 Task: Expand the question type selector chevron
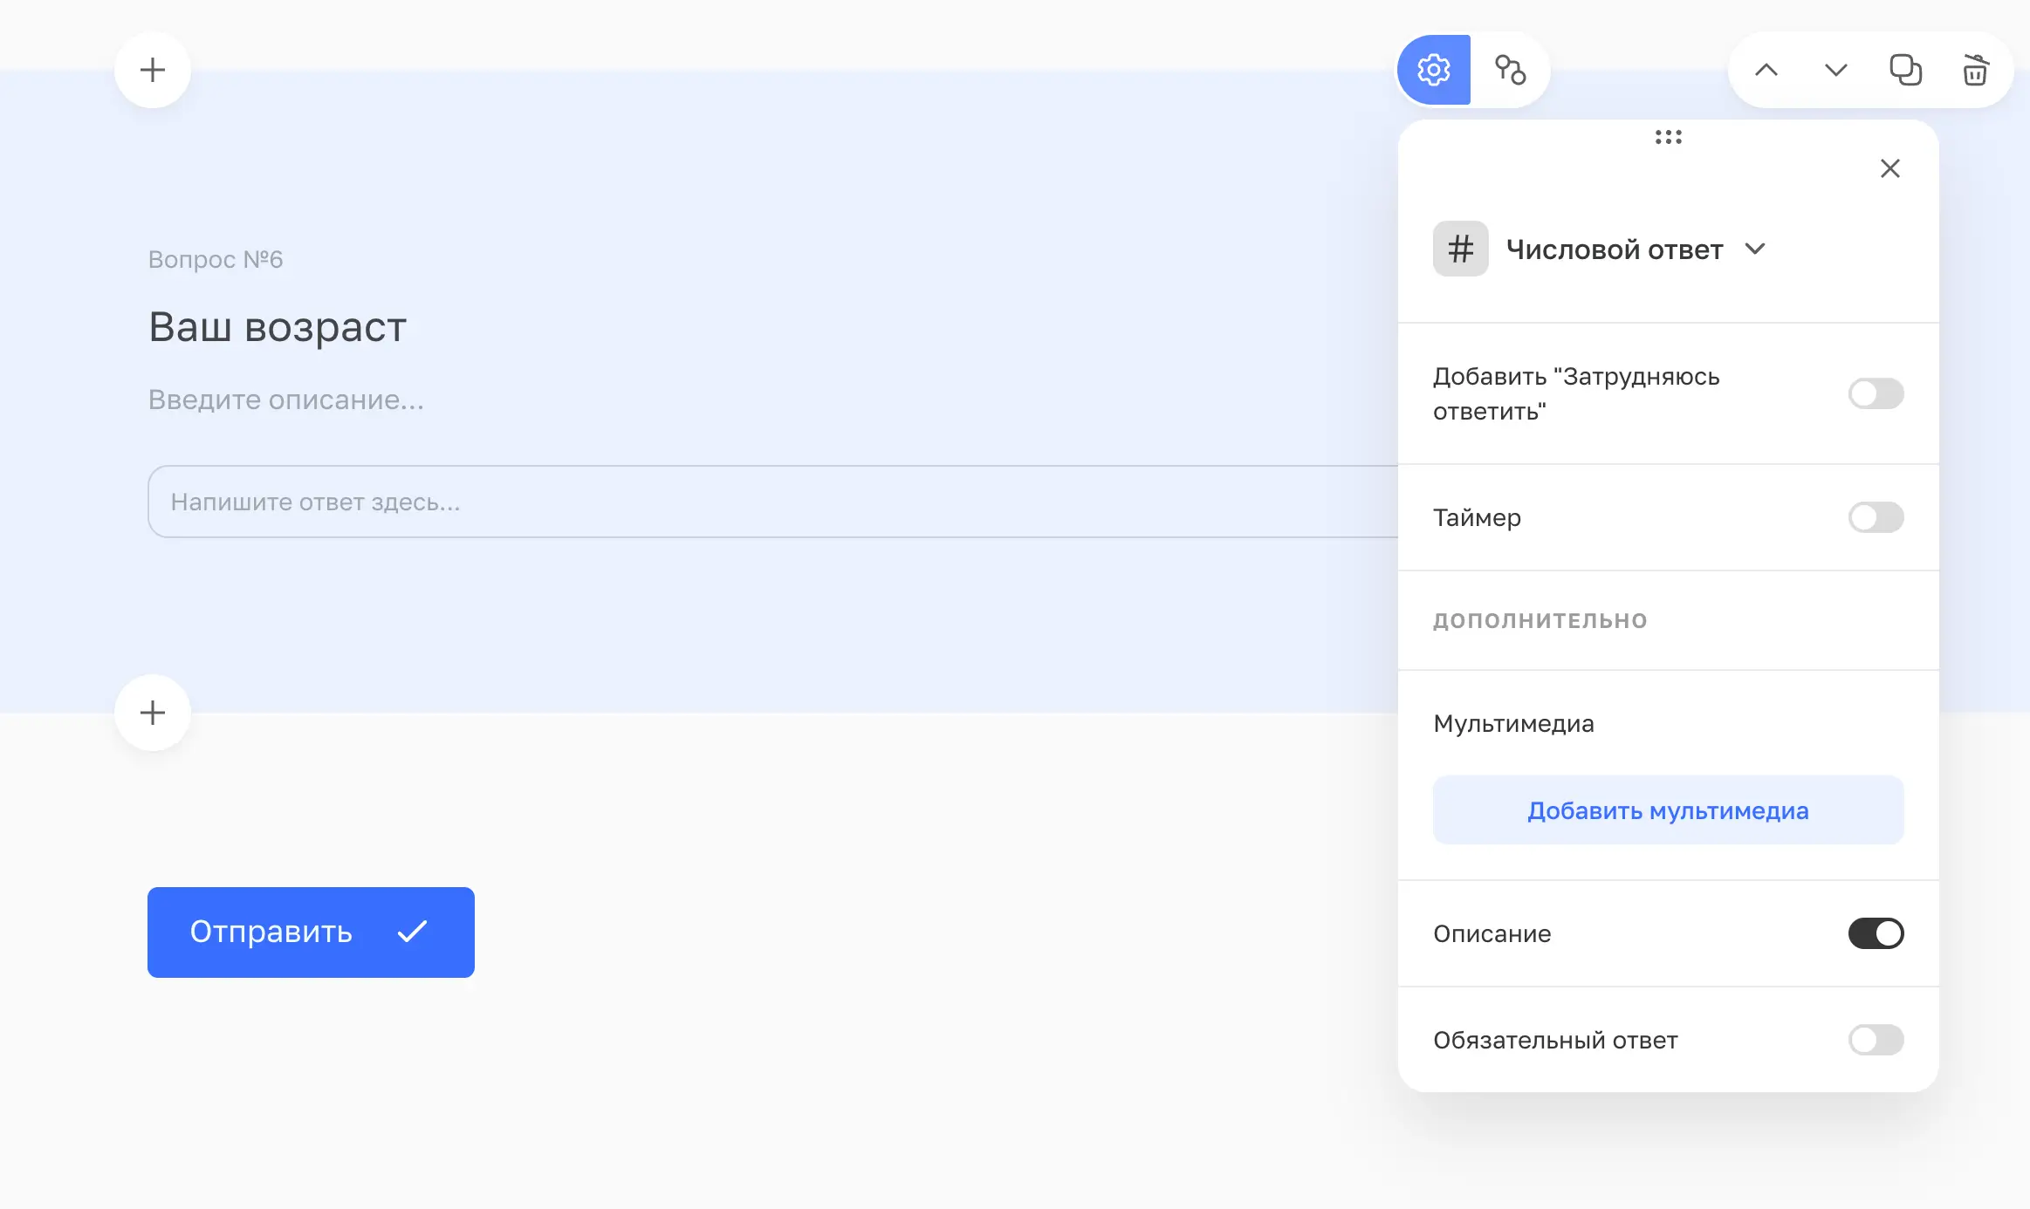click(1755, 249)
